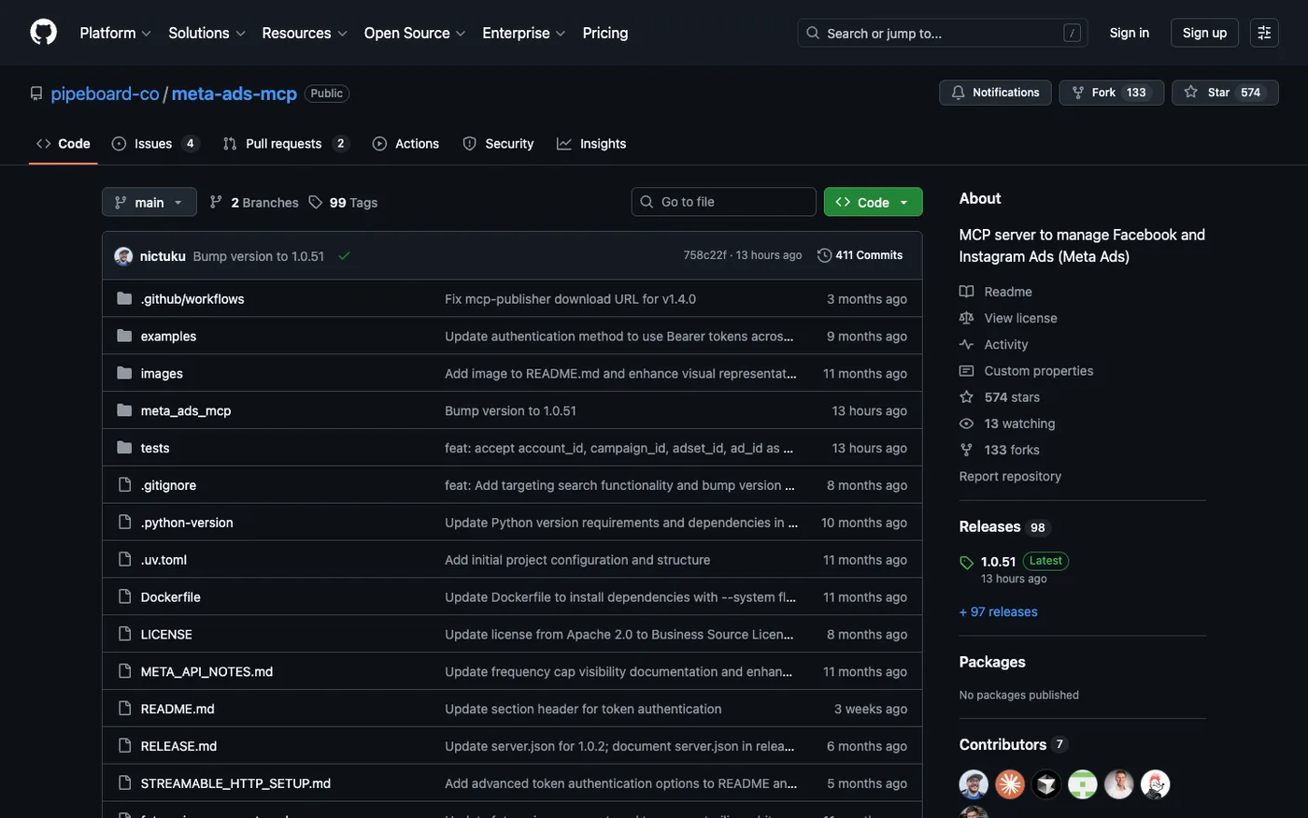Toggle watching via the eye icon

[x=965, y=423]
